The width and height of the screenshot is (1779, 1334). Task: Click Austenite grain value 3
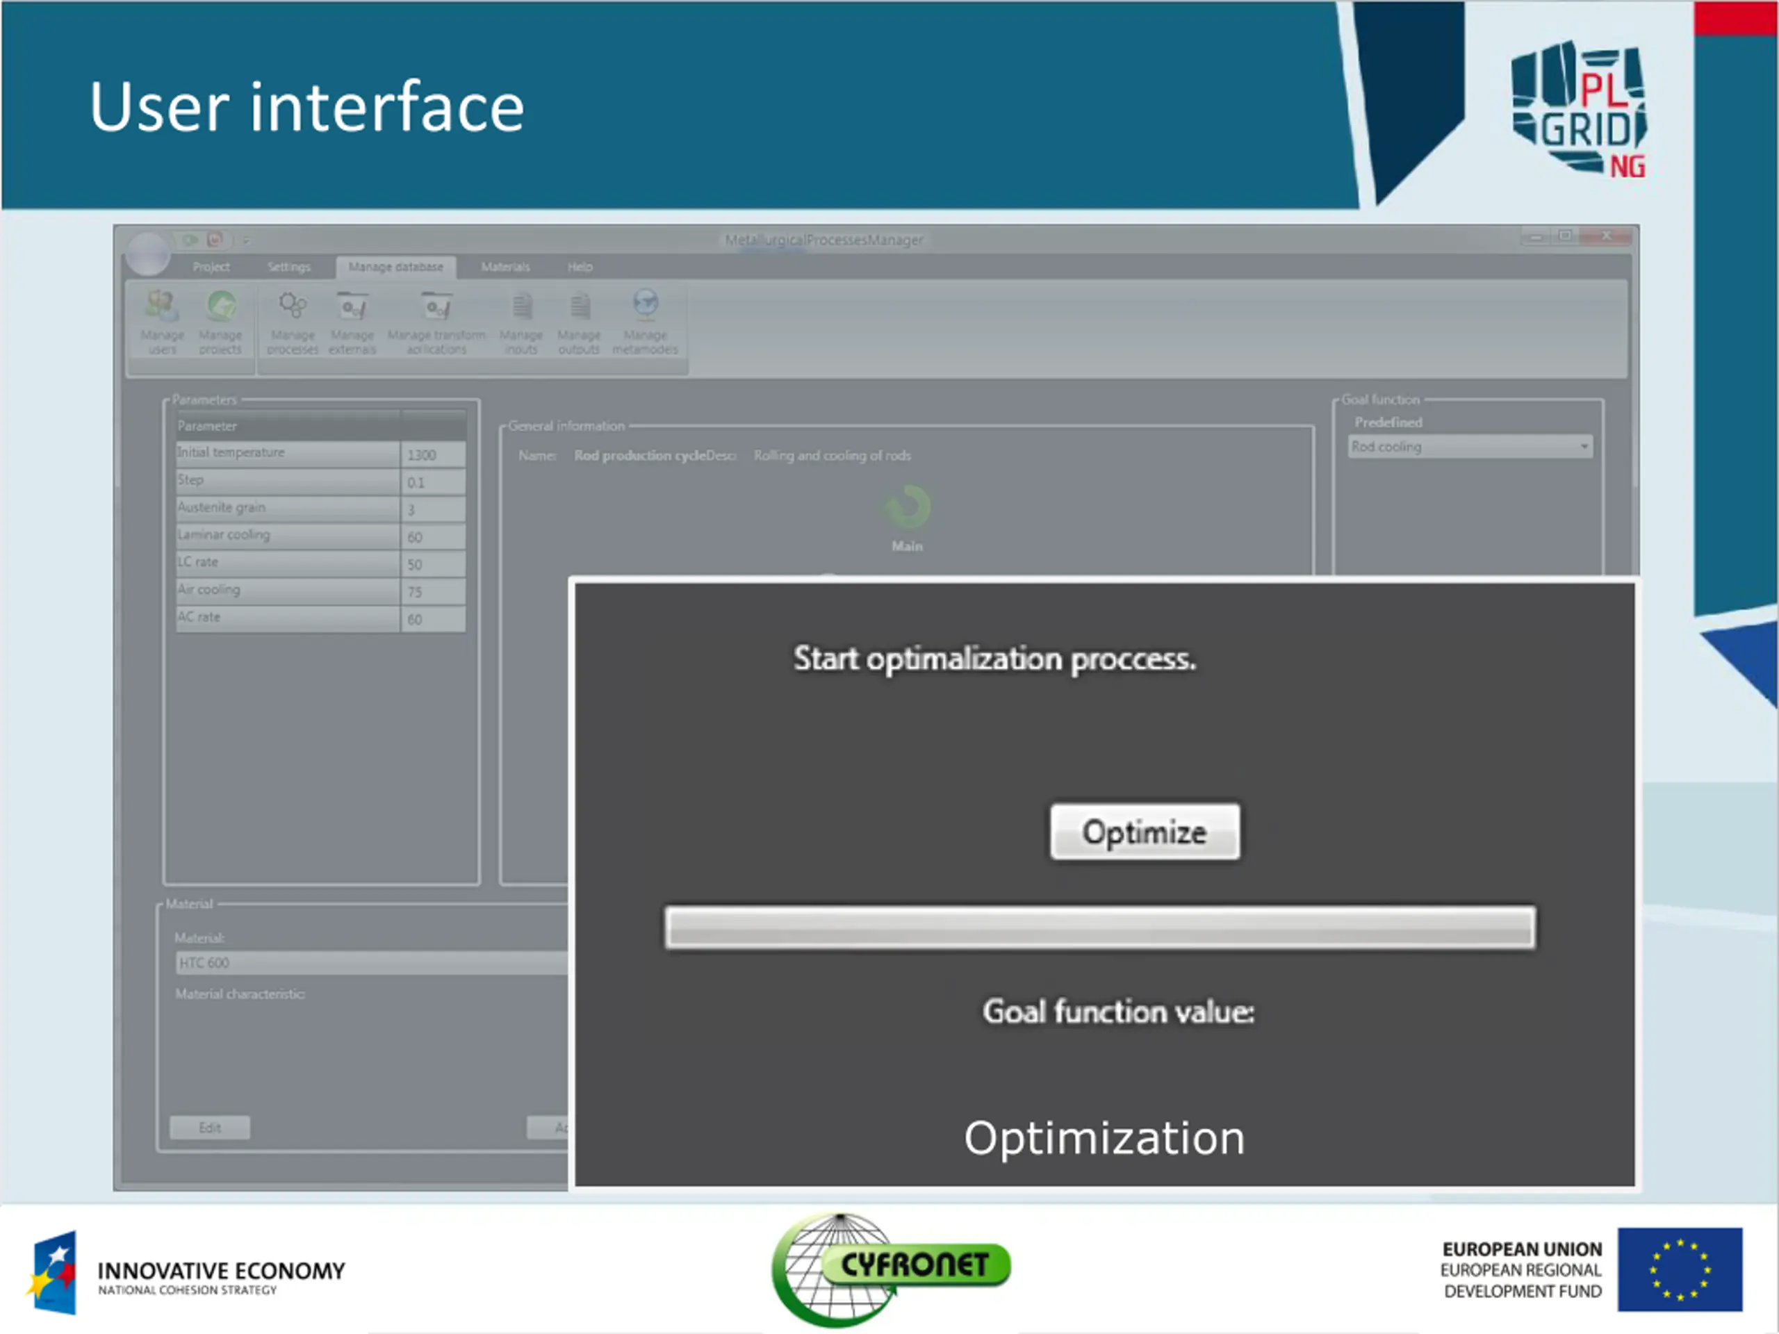(434, 510)
